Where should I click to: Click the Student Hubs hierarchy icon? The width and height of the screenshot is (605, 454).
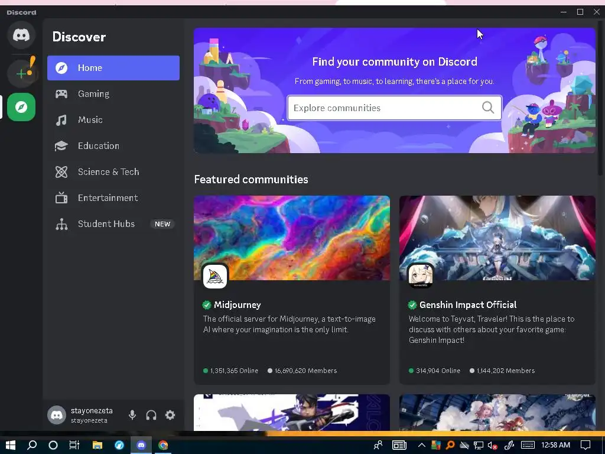[61, 224]
